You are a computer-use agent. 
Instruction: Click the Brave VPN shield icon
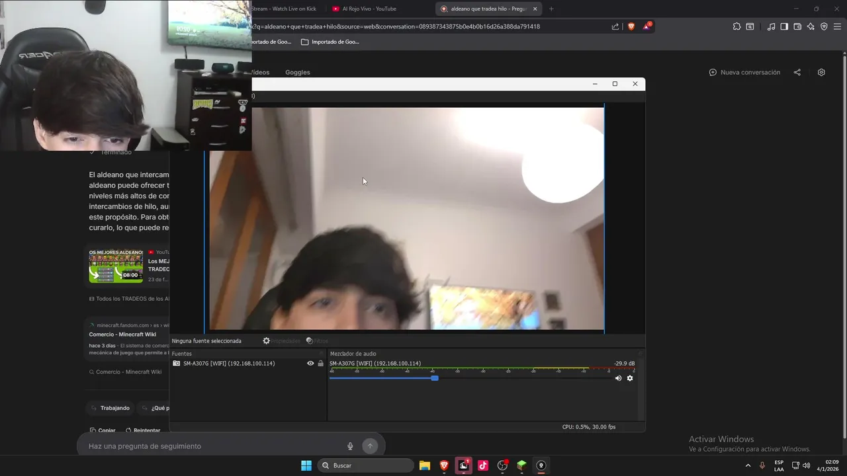[824, 26]
